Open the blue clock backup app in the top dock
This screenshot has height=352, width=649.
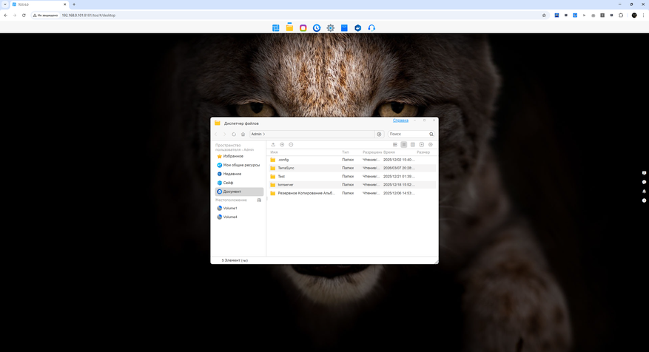pyautogui.click(x=317, y=27)
